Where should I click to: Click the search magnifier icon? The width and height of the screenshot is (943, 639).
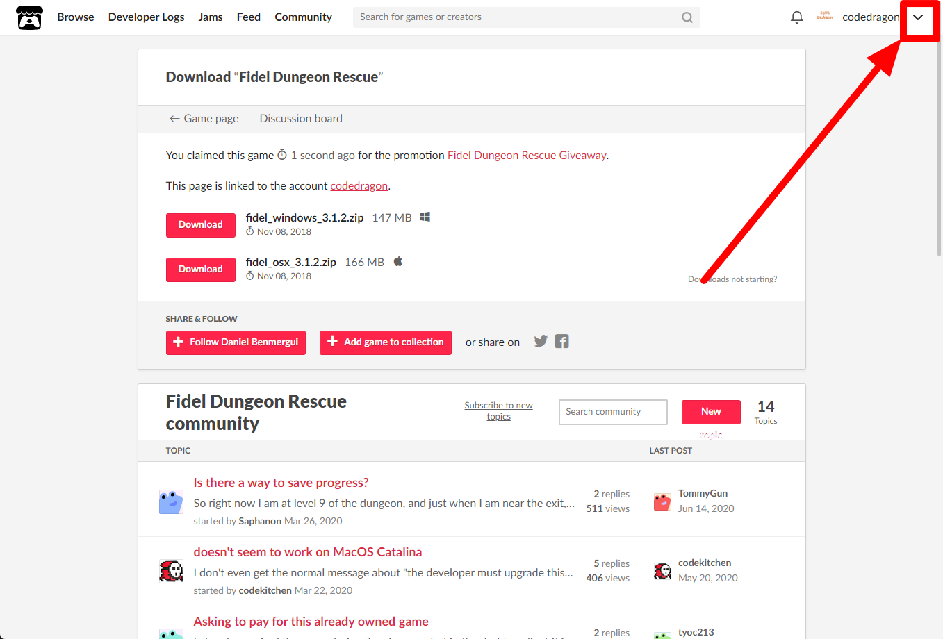point(687,17)
